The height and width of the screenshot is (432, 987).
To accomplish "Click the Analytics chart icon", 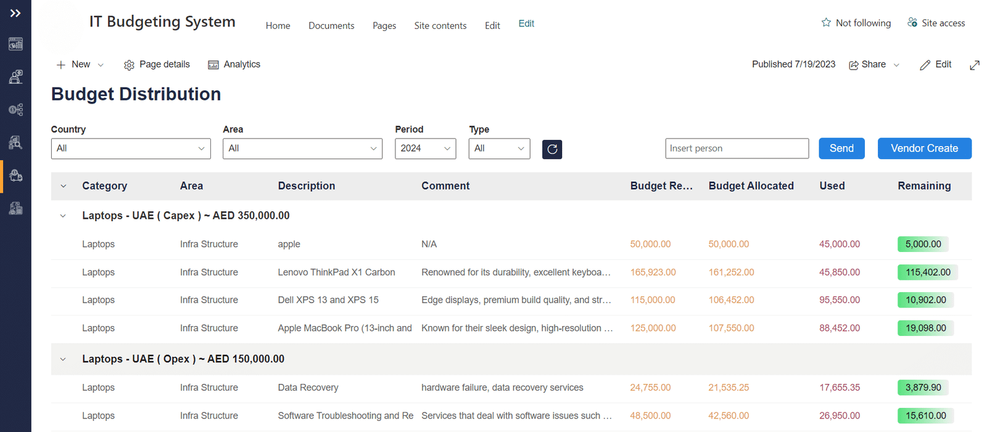I will tap(213, 65).
